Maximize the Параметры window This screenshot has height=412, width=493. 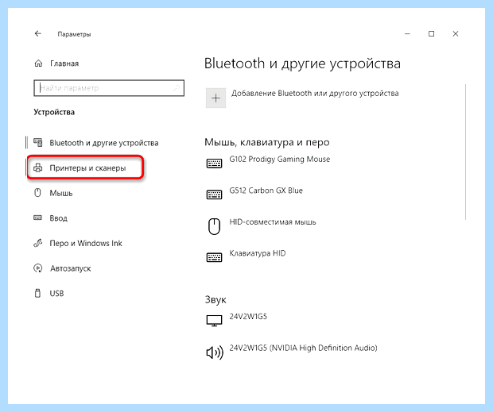431,33
